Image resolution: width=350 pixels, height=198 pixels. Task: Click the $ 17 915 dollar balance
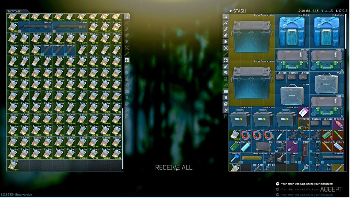[x=342, y=11]
